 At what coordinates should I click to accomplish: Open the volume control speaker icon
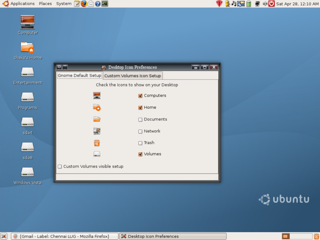click(x=264, y=4)
